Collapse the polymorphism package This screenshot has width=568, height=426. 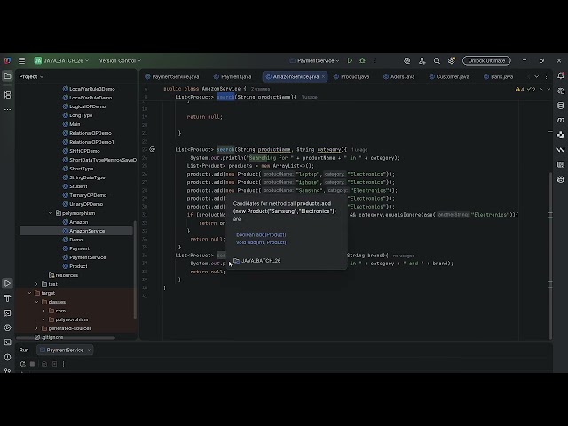(x=51, y=213)
